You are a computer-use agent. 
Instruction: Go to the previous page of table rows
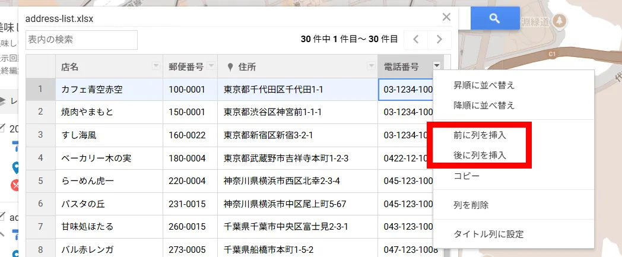[416, 40]
